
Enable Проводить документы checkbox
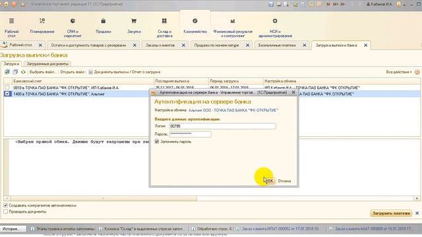tap(6, 212)
